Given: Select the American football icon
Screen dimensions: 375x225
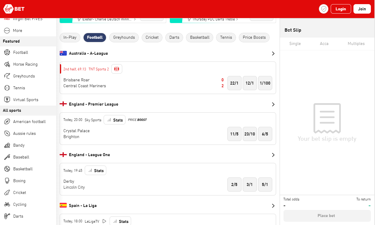Looking at the screenshot, I should 7,122.
